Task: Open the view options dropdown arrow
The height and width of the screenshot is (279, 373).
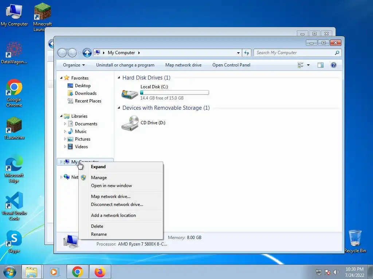Action: [308, 65]
